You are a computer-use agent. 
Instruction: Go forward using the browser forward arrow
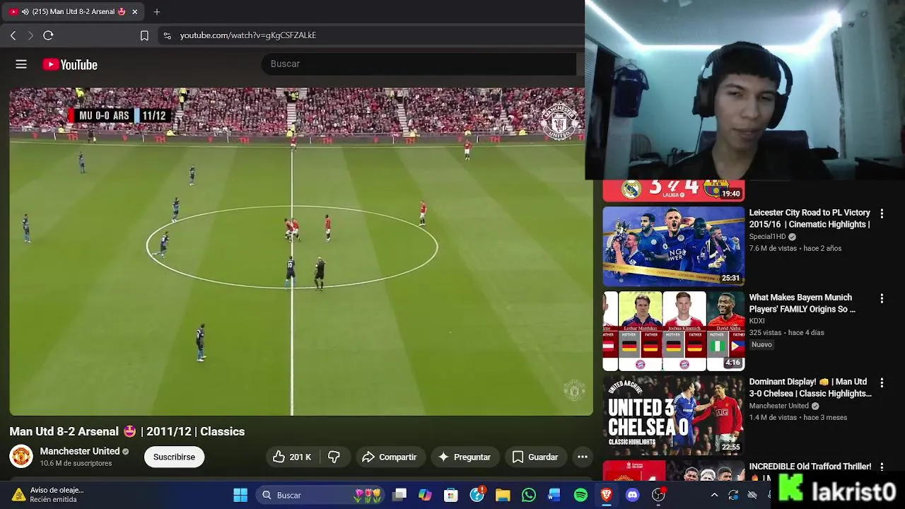tap(30, 35)
